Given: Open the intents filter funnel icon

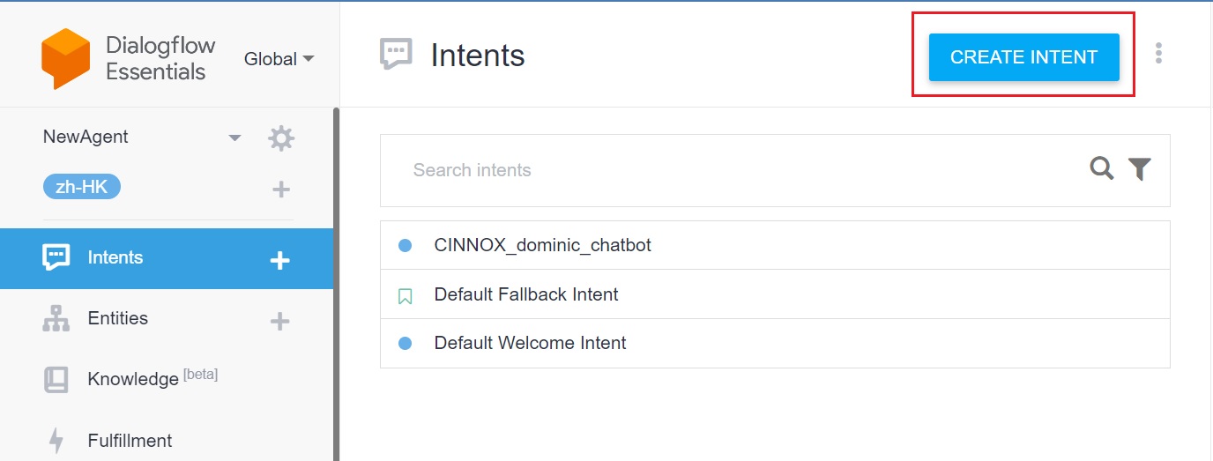Looking at the screenshot, I should coord(1140,169).
